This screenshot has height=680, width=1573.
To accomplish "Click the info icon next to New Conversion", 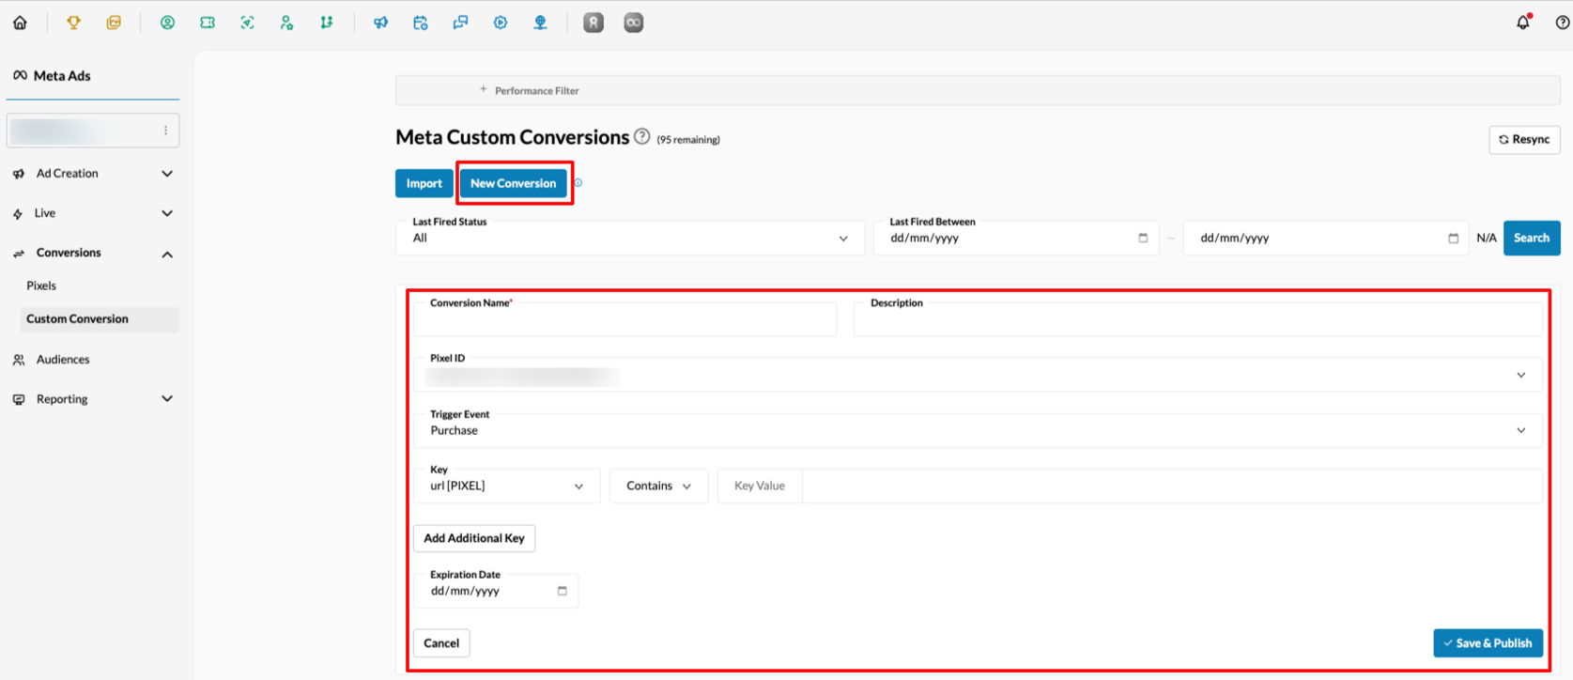I will [578, 183].
